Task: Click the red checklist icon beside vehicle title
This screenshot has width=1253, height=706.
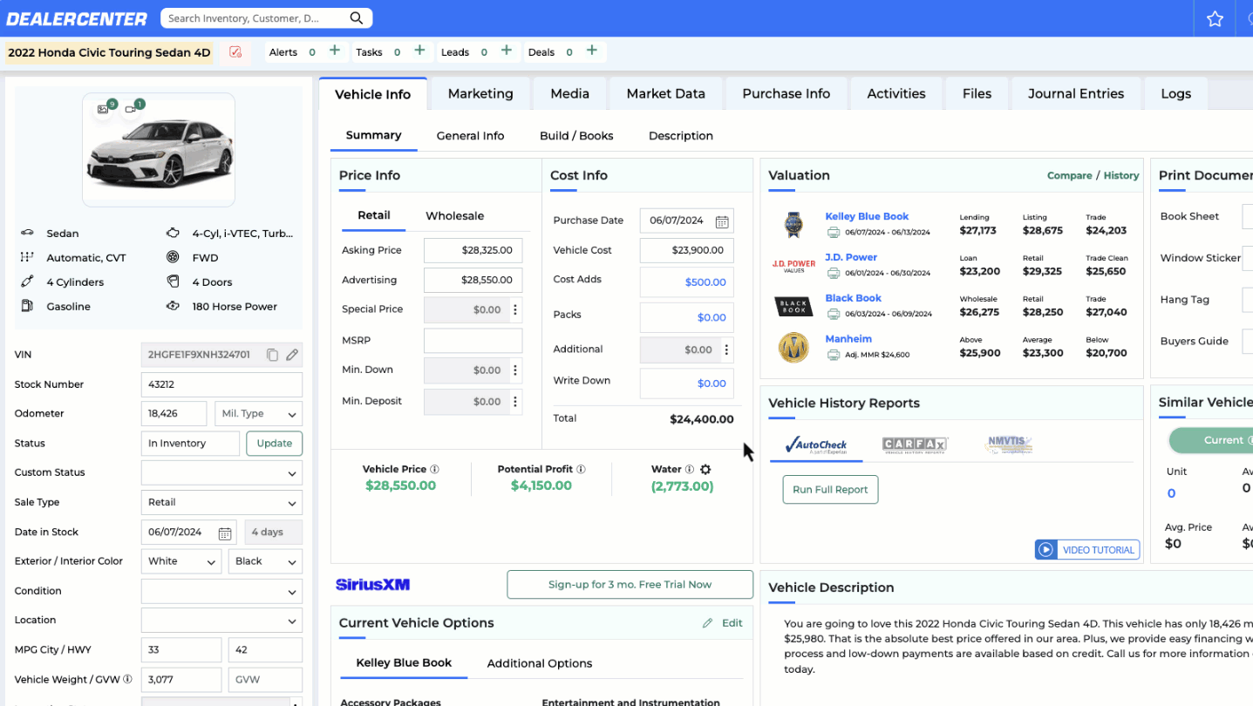Action: (x=235, y=52)
